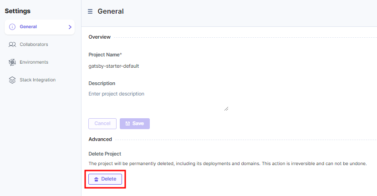Viewport: 377px width, 196px height.
Task: Delete the project with the Delete button
Action: tap(105, 179)
